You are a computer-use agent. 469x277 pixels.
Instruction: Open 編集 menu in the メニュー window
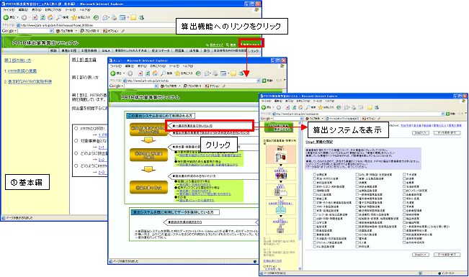tap(129, 66)
